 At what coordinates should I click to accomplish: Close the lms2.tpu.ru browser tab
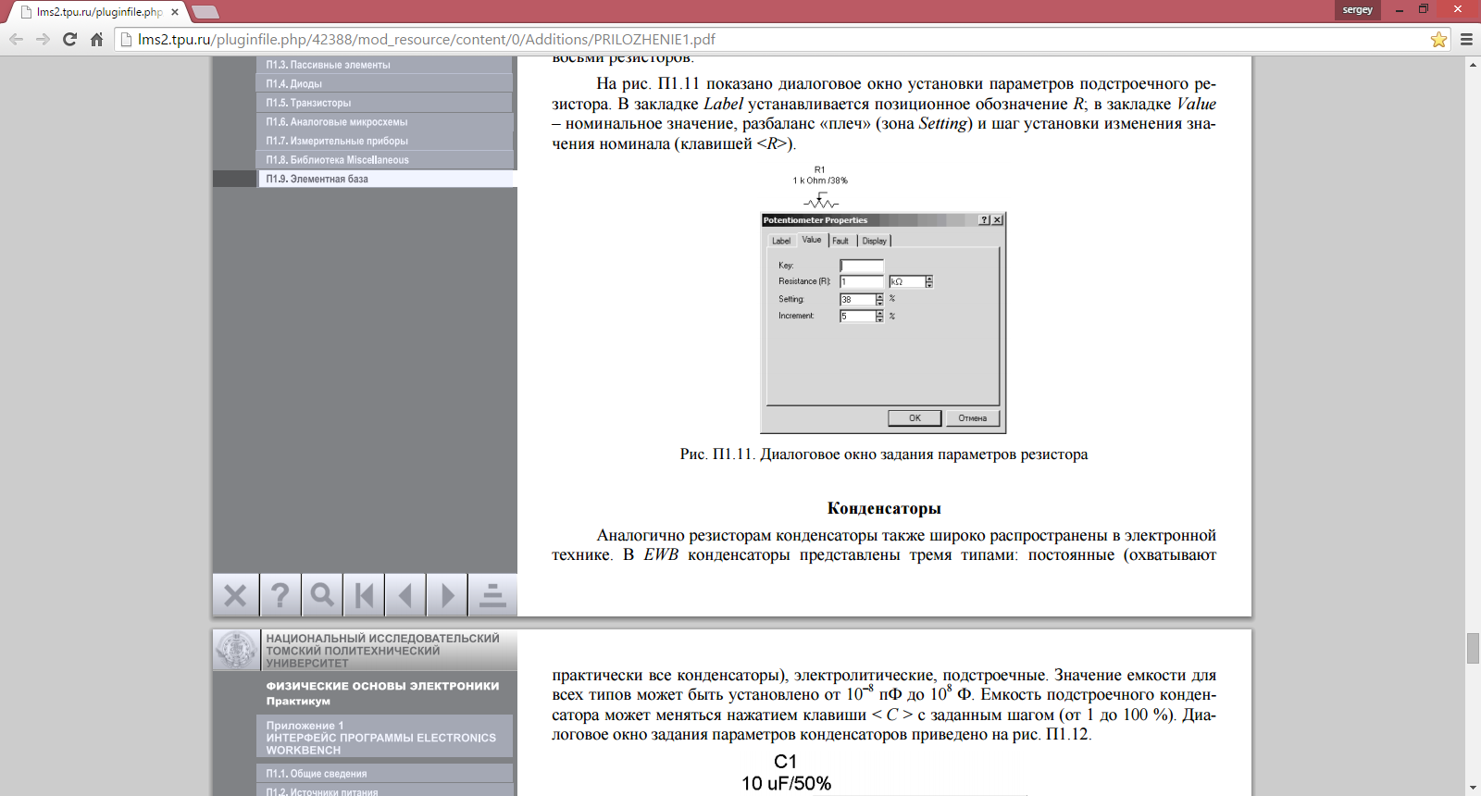tap(175, 12)
